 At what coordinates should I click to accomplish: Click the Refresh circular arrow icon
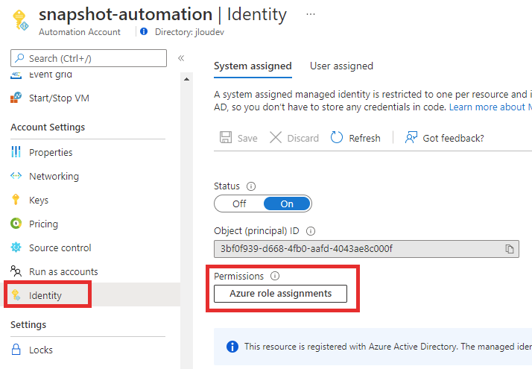pyautogui.click(x=337, y=137)
